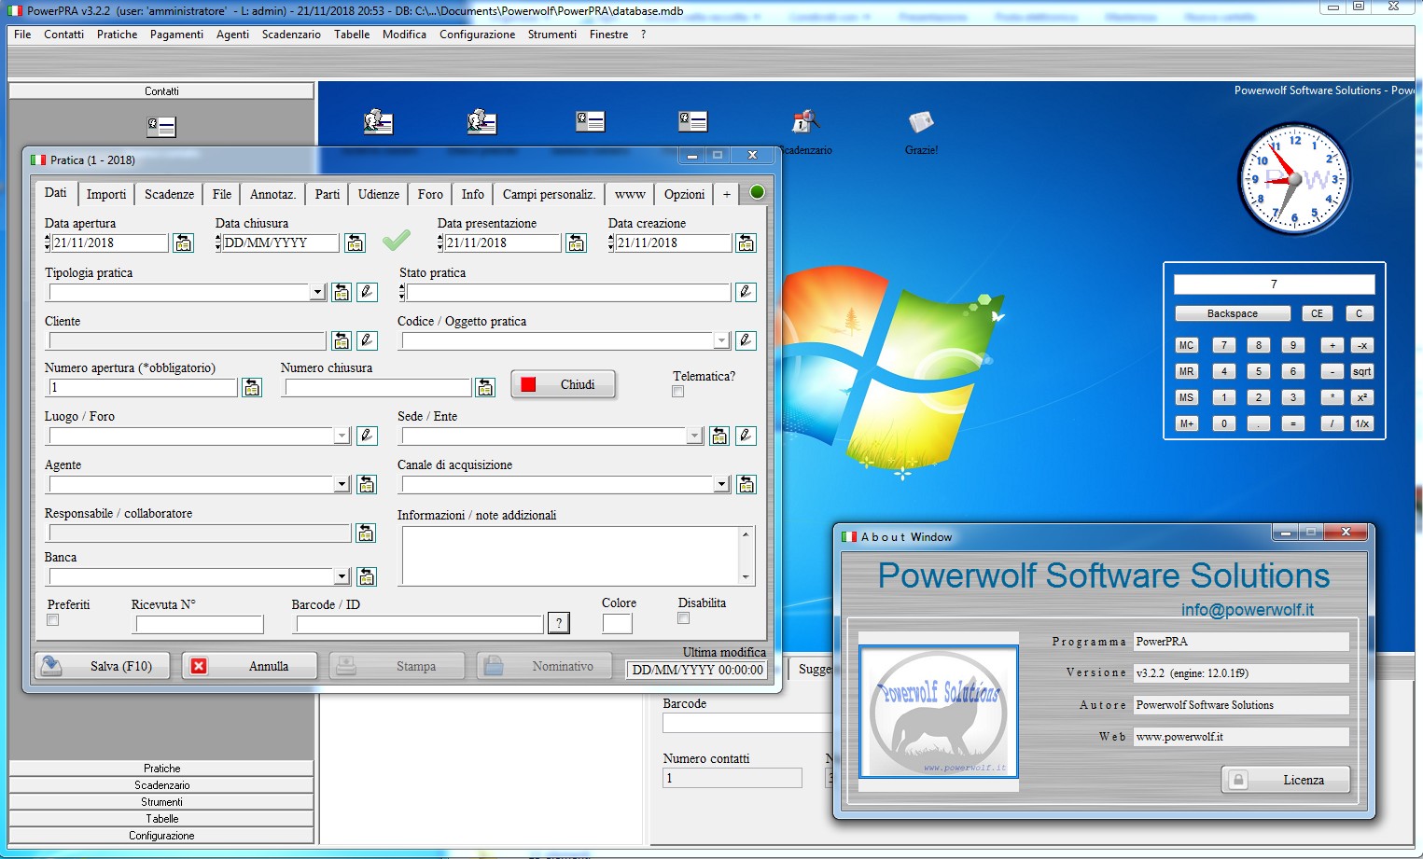Open the Pagamenti menu
This screenshot has width=1423, height=859.
click(x=176, y=35)
